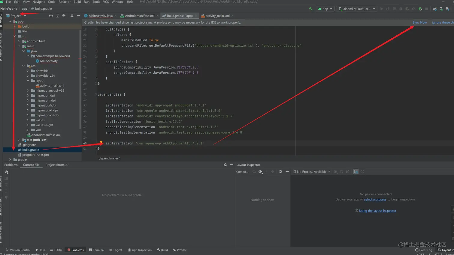Image resolution: width=454 pixels, height=255 pixels.
Task: Run the app with the play icon
Action: [x=382, y=9]
